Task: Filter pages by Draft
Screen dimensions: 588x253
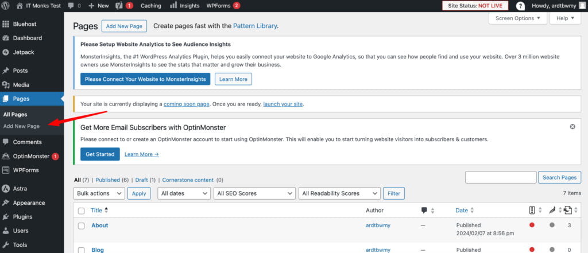Action: coord(142,180)
